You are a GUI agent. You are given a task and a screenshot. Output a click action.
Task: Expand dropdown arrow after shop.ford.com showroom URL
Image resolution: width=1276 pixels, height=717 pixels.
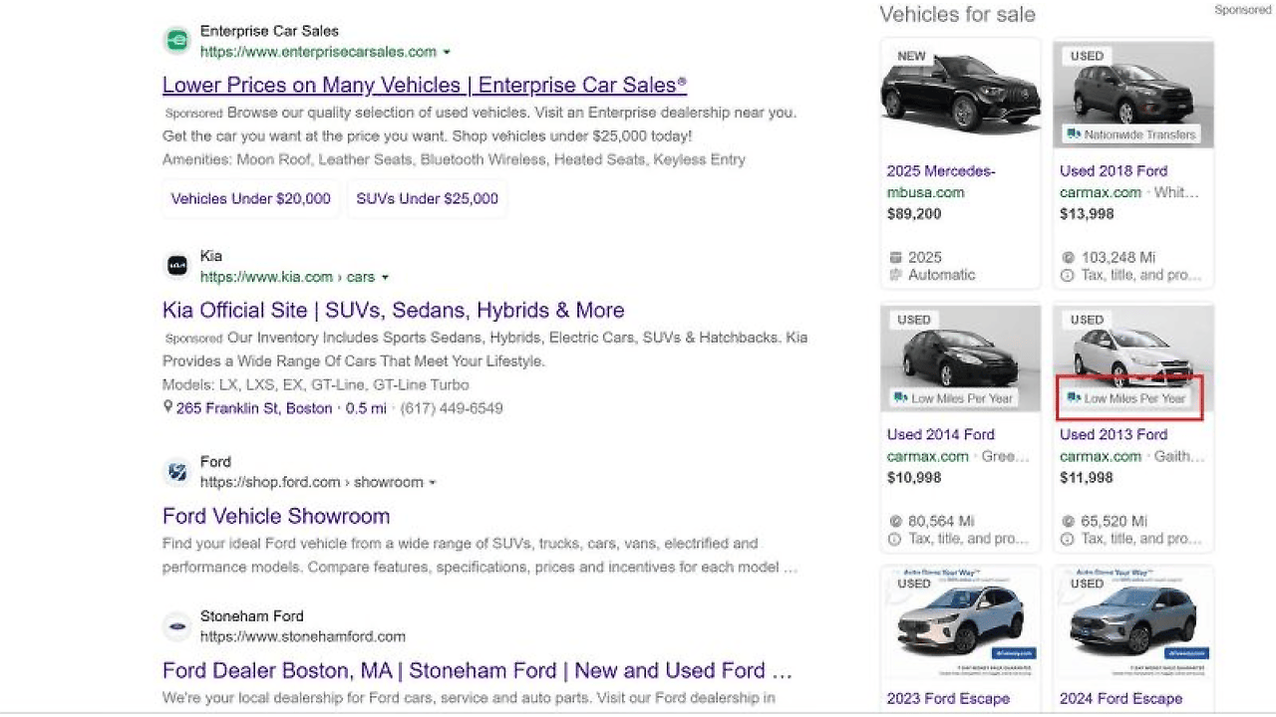point(432,483)
